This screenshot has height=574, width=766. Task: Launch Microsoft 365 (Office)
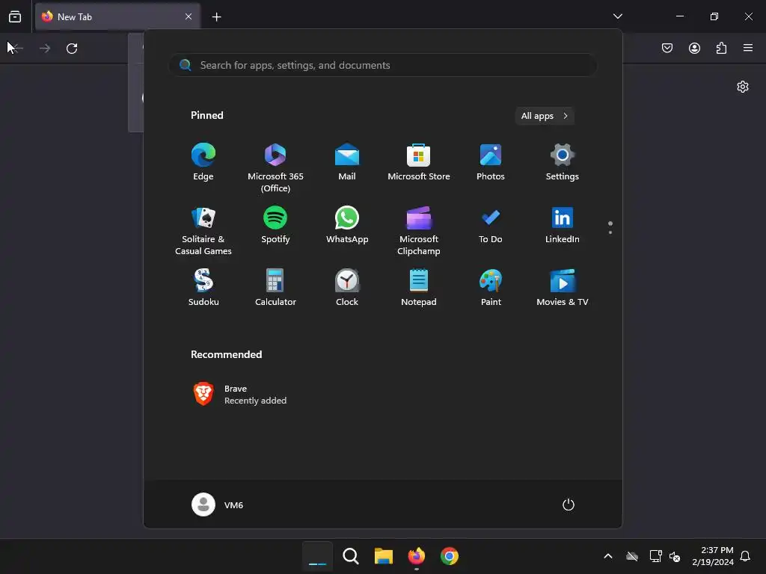(275, 168)
